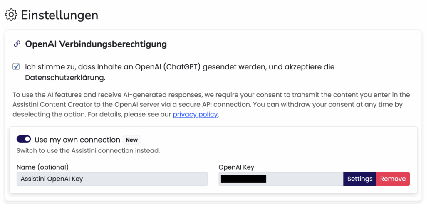This screenshot has width=426, height=204.
Task: Click the New badge
Action: click(131, 140)
